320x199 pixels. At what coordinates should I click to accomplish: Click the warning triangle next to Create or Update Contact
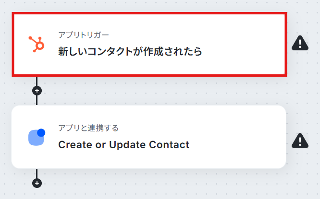(x=300, y=140)
